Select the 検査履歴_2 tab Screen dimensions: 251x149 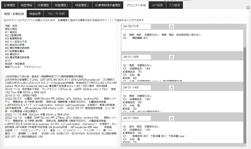(x=82, y=5)
